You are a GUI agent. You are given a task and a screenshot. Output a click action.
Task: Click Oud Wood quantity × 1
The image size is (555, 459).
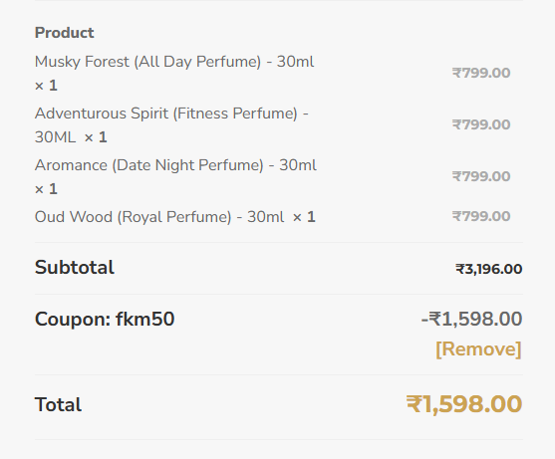[304, 217]
